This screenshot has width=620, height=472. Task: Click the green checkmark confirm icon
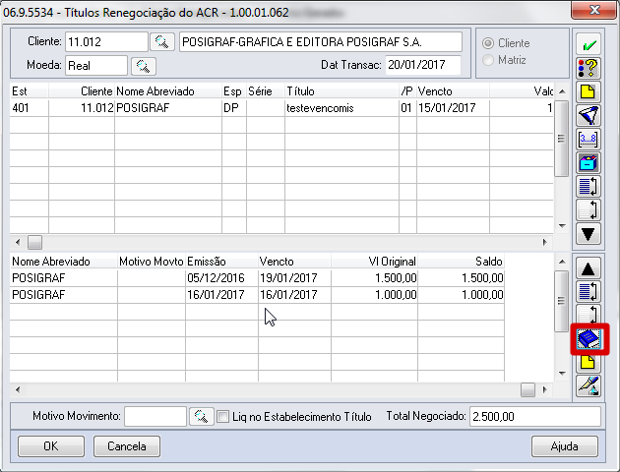[x=589, y=44]
